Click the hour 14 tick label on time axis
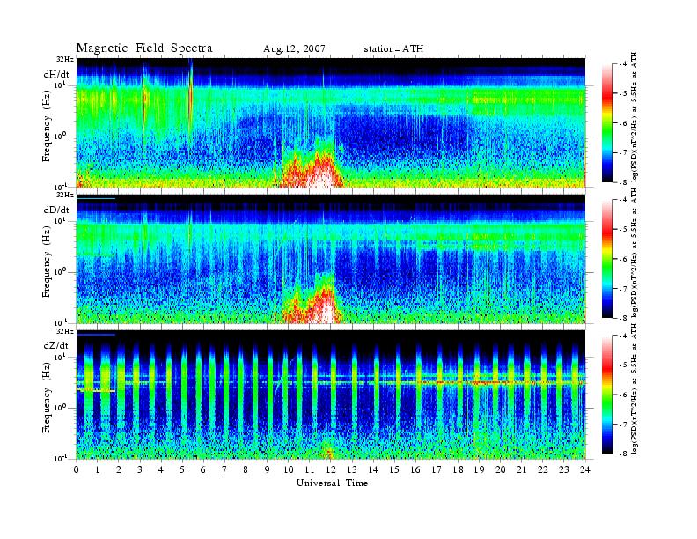Viewport: 697px width, 539px height. tap(373, 469)
